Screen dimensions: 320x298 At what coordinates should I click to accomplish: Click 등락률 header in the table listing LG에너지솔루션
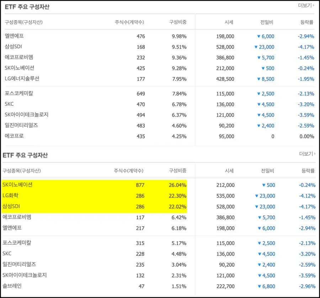tap(307, 22)
